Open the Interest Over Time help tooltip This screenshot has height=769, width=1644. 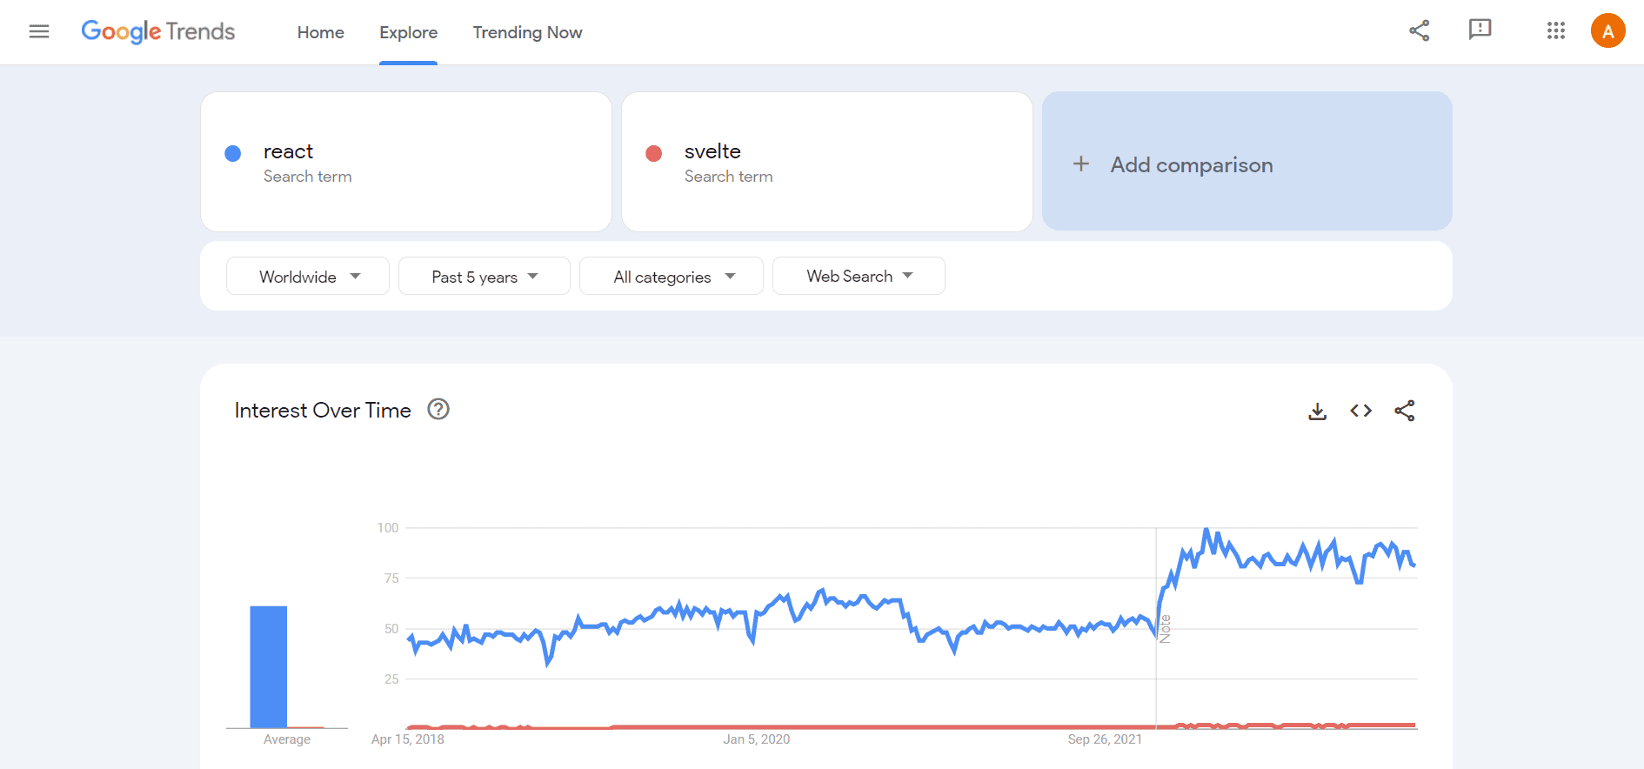tap(438, 409)
